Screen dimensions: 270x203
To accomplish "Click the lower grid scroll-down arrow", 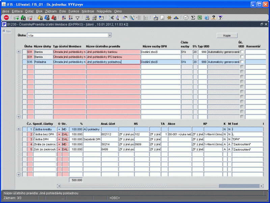I will [x=19, y=174].
